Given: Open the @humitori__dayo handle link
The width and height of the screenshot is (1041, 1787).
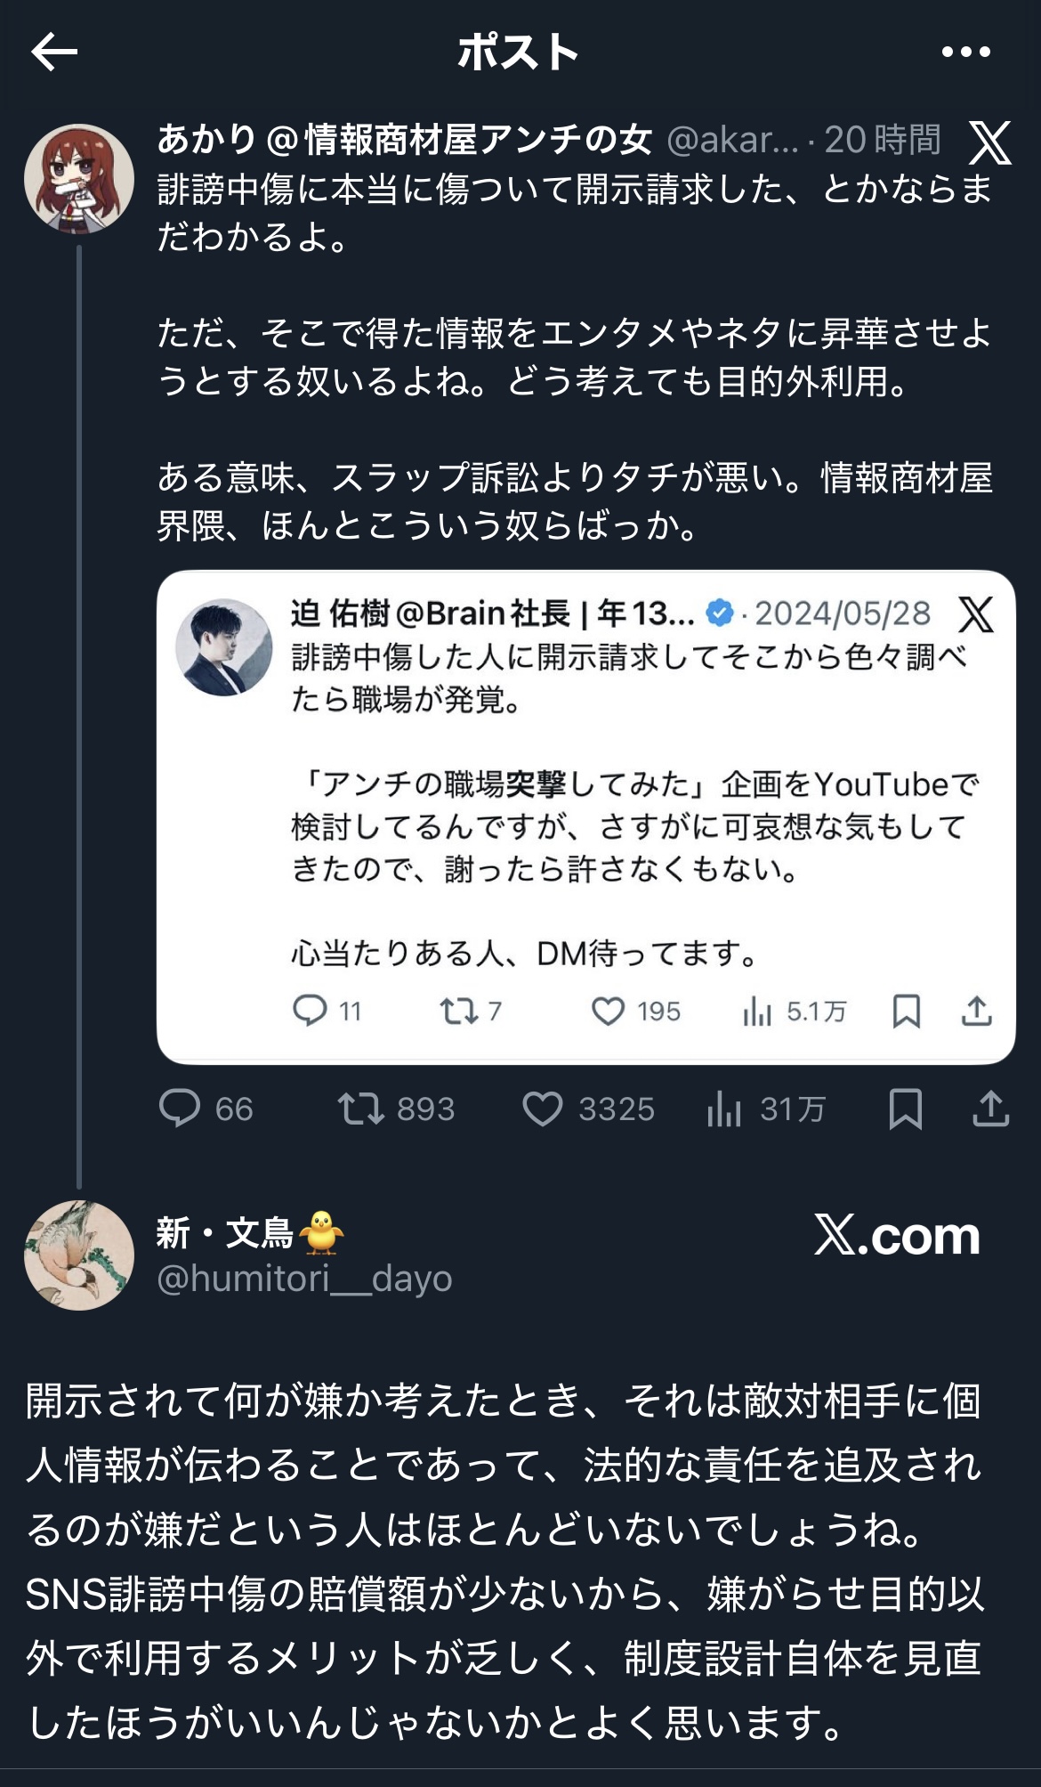Looking at the screenshot, I should (x=304, y=1279).
